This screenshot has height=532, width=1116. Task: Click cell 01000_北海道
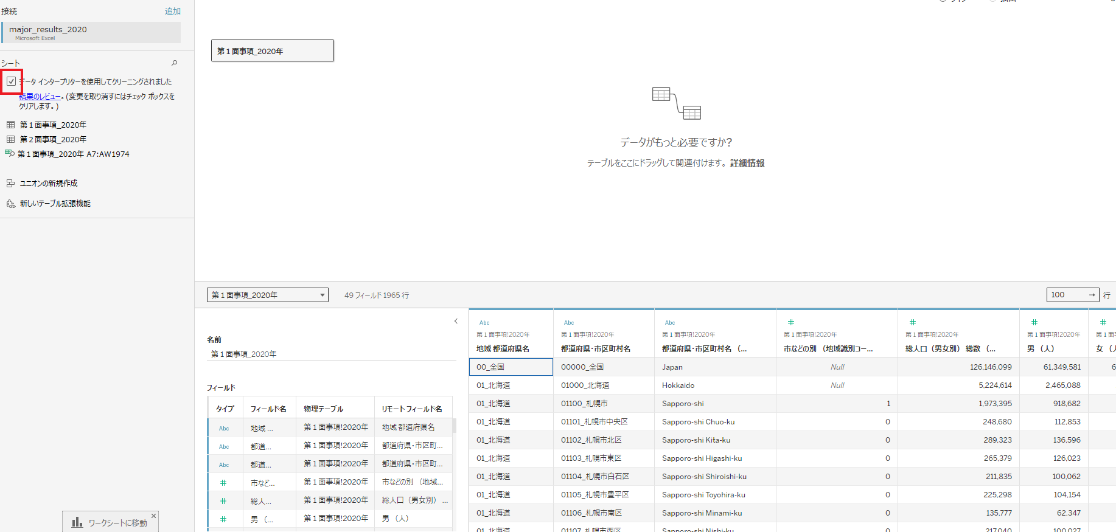pos(604,385)
